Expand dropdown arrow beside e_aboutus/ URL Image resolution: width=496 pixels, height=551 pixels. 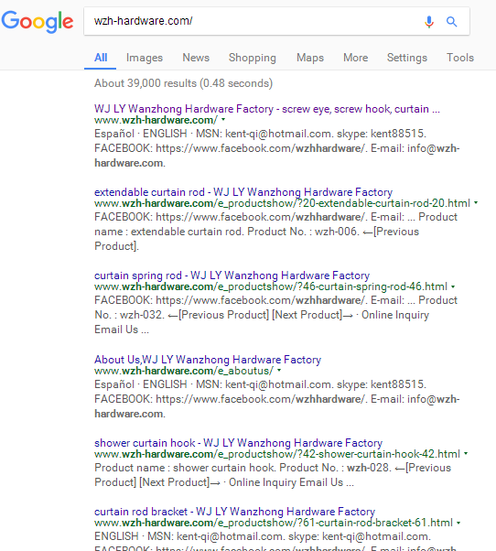coord(279,371)
